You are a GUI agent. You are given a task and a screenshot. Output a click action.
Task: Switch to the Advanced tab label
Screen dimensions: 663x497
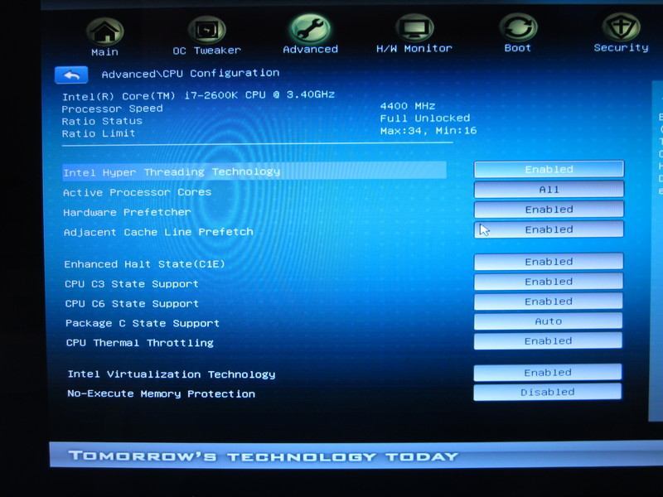(x=310, y=50)
